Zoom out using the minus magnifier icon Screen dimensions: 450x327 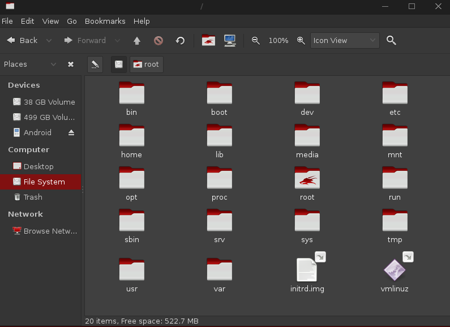coord(255,41)
